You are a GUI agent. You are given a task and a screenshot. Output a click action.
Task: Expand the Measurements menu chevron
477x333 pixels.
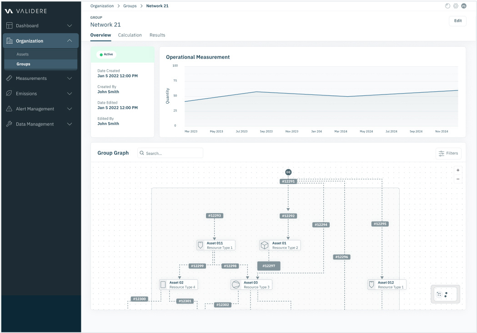pyautogui.click(x=70, y=78)
